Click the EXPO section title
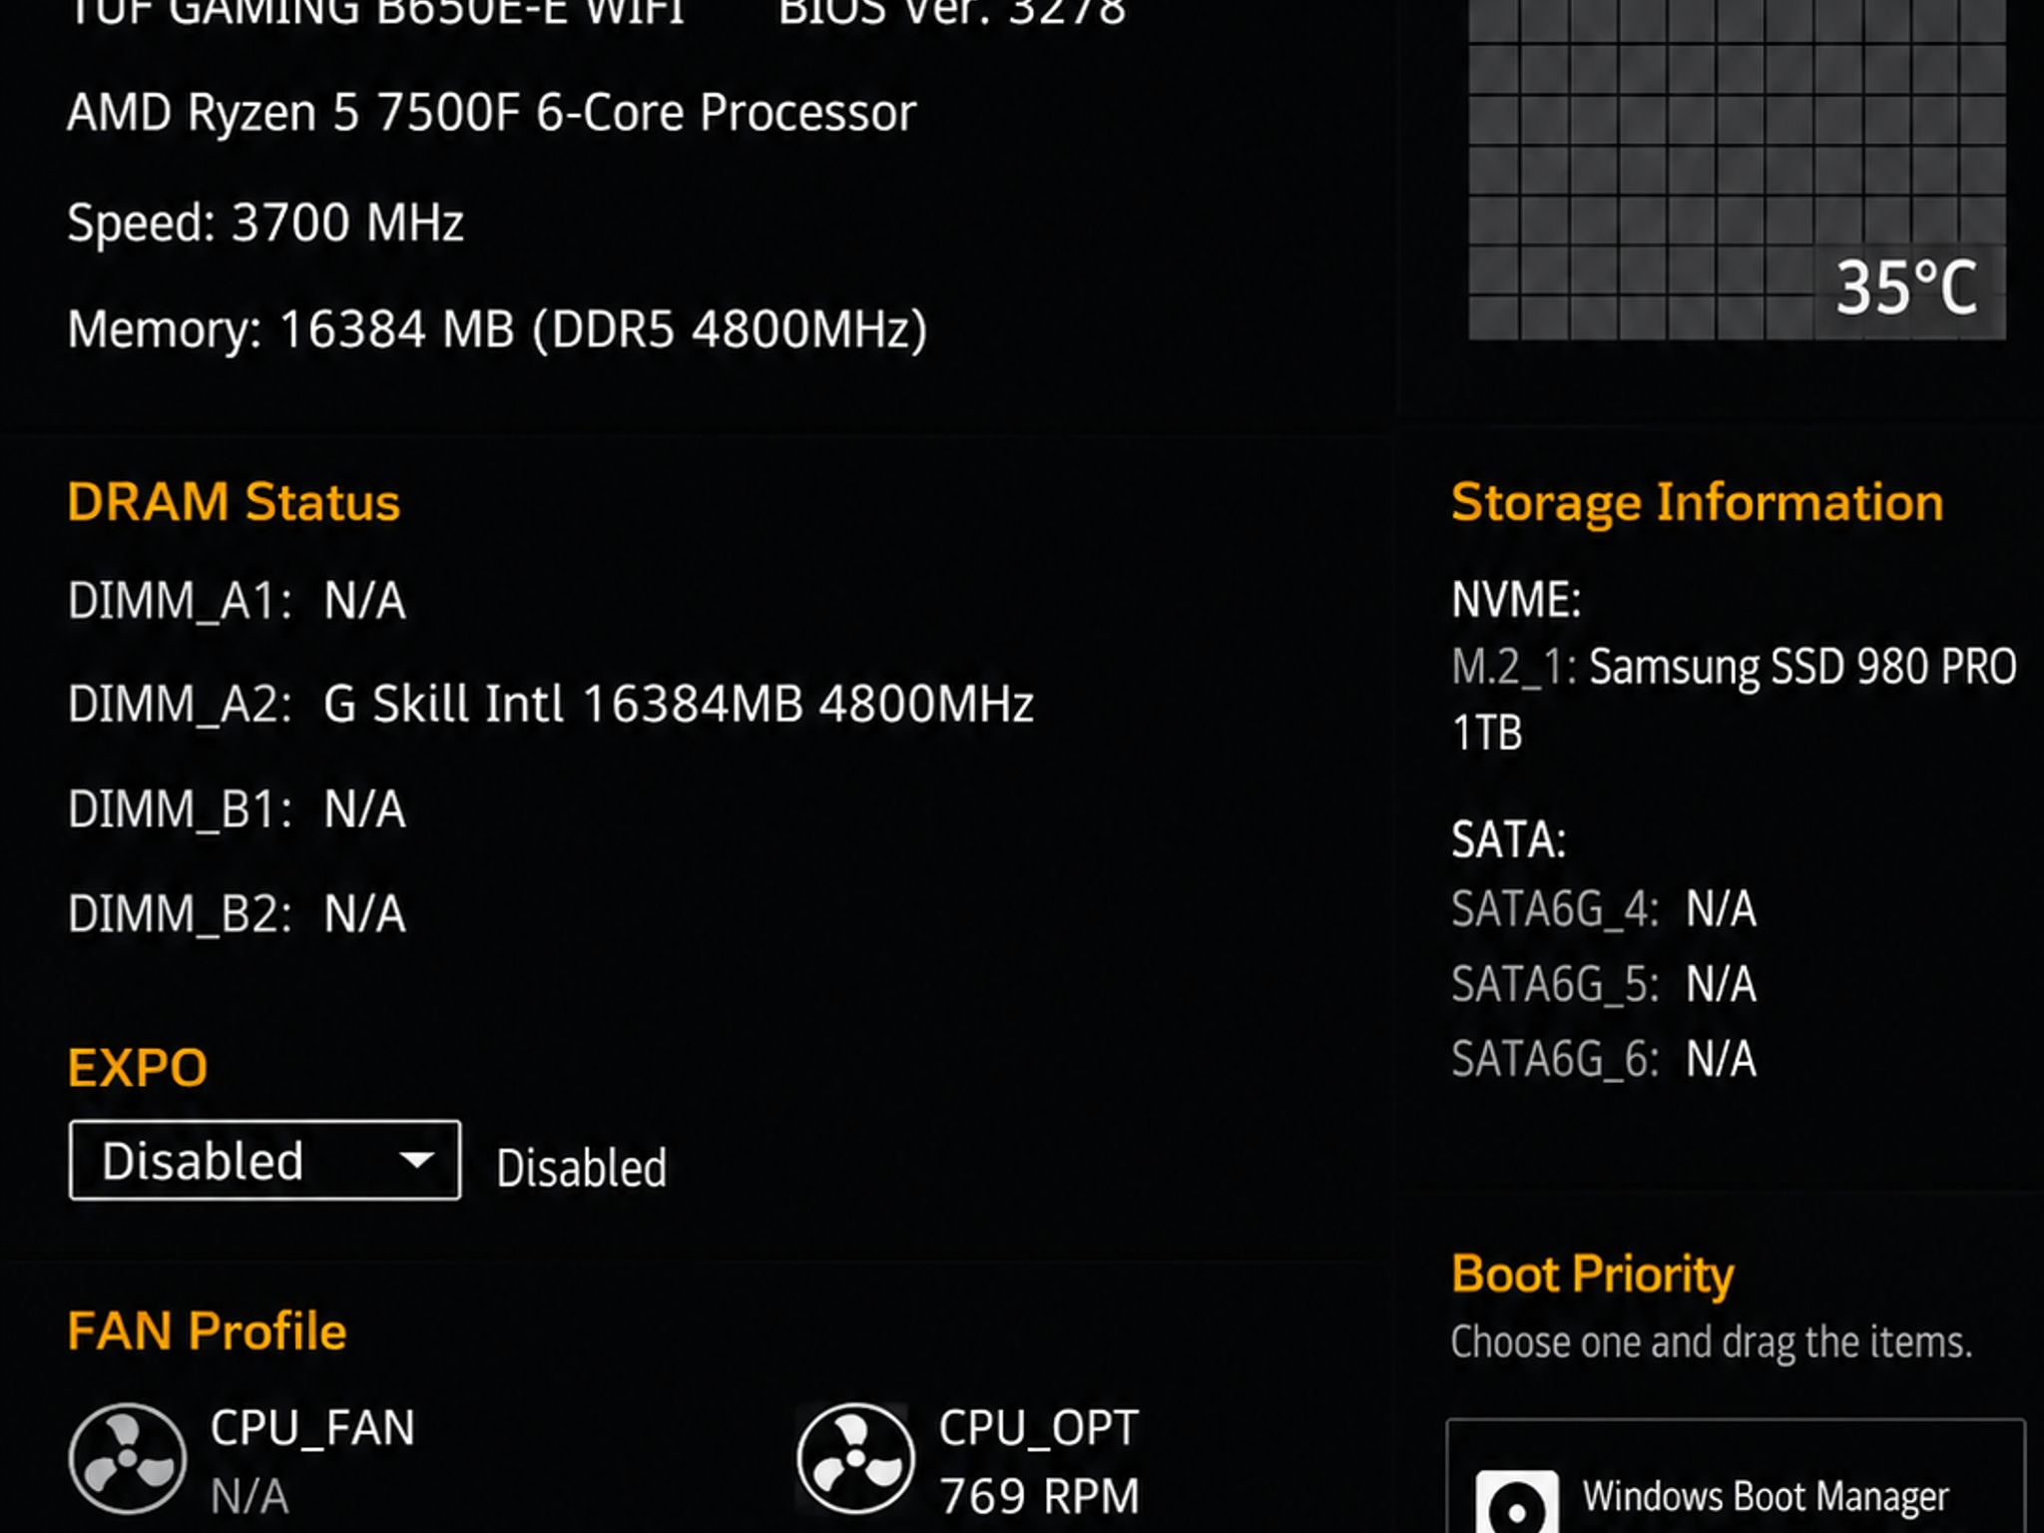The width and height of the screenshot is (2044, 1533). coord(138,1068)
